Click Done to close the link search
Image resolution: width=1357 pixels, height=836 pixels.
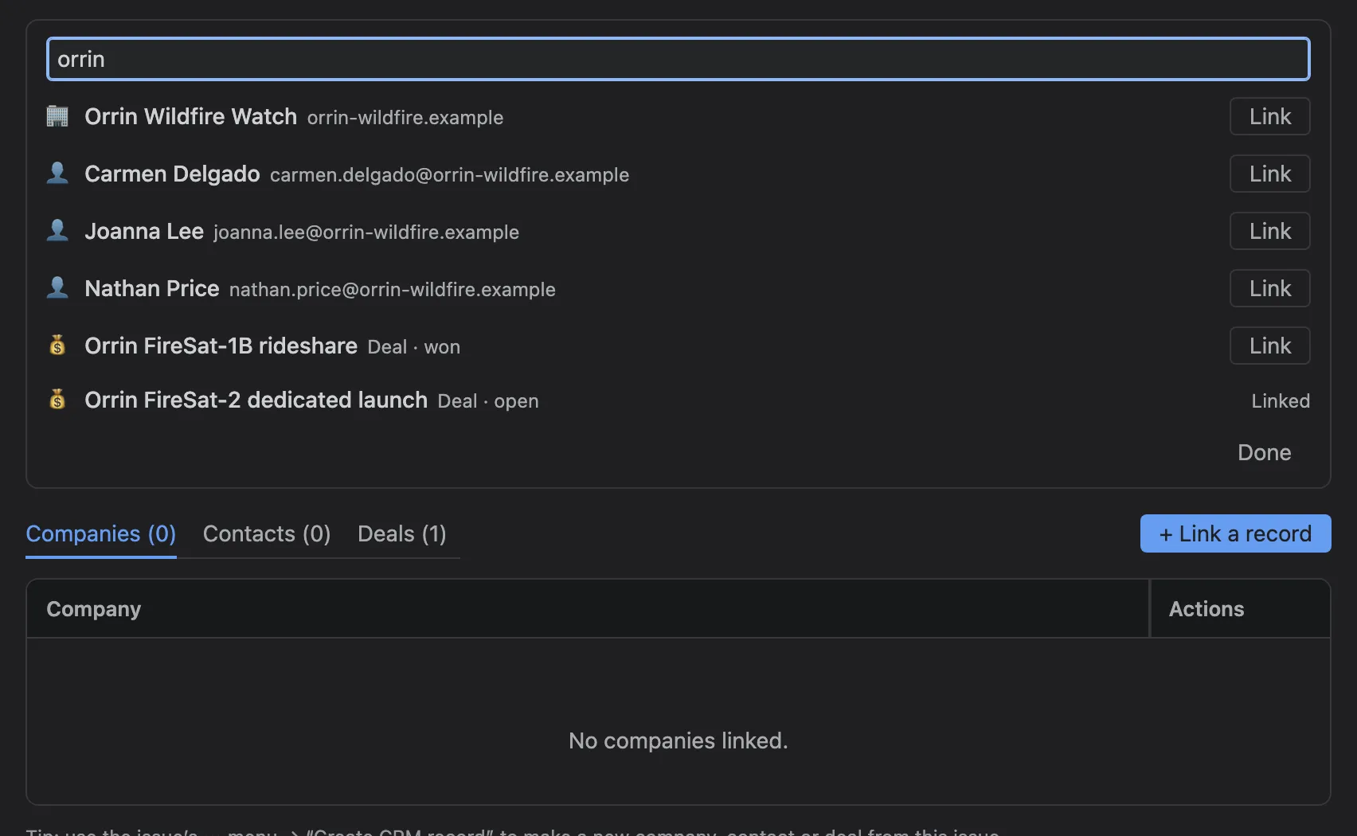click(x=1264, y=452)
